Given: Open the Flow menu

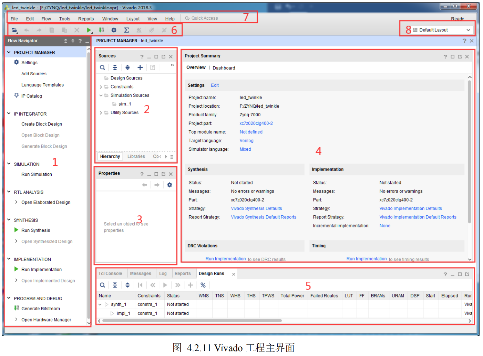Looking at the screenshot, I should click(x=46, y=19).
